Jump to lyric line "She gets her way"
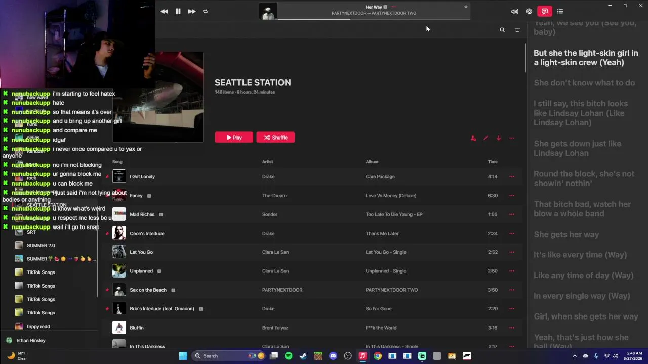648x364 pixels. (x=566, y=234)
